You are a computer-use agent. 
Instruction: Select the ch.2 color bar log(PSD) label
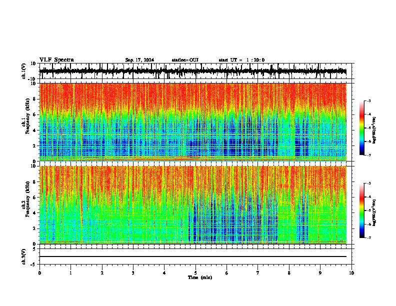(374, 212)
